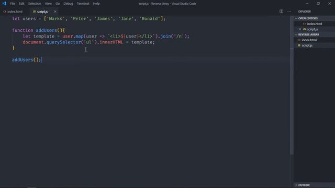Click the Visual Studio Code logo icon
Viewport: 335px width, 188px height.
[4, 4]
